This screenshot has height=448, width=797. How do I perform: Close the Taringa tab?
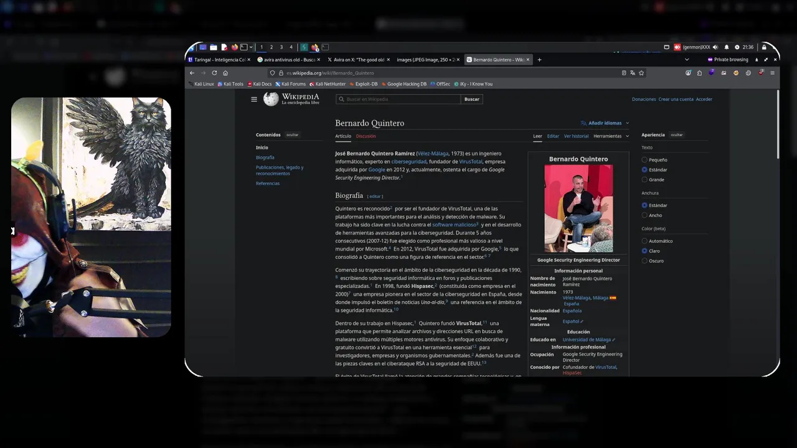click(x=250, y=60)
